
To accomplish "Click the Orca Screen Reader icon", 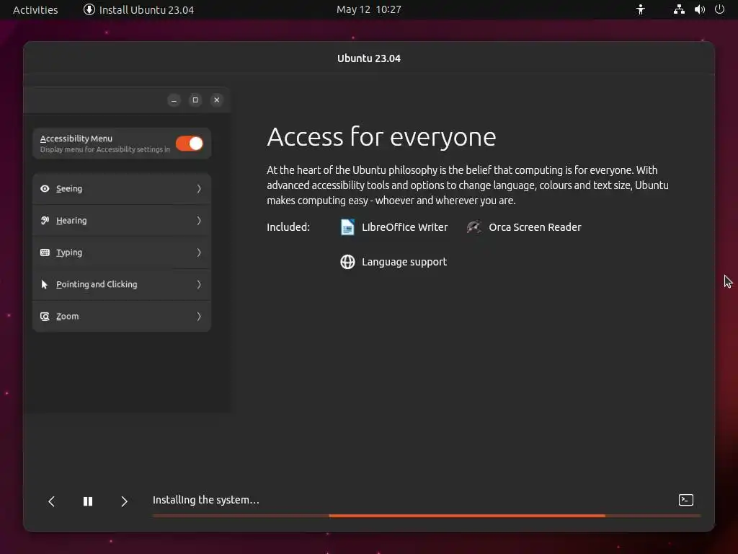I will click(474, 227).
